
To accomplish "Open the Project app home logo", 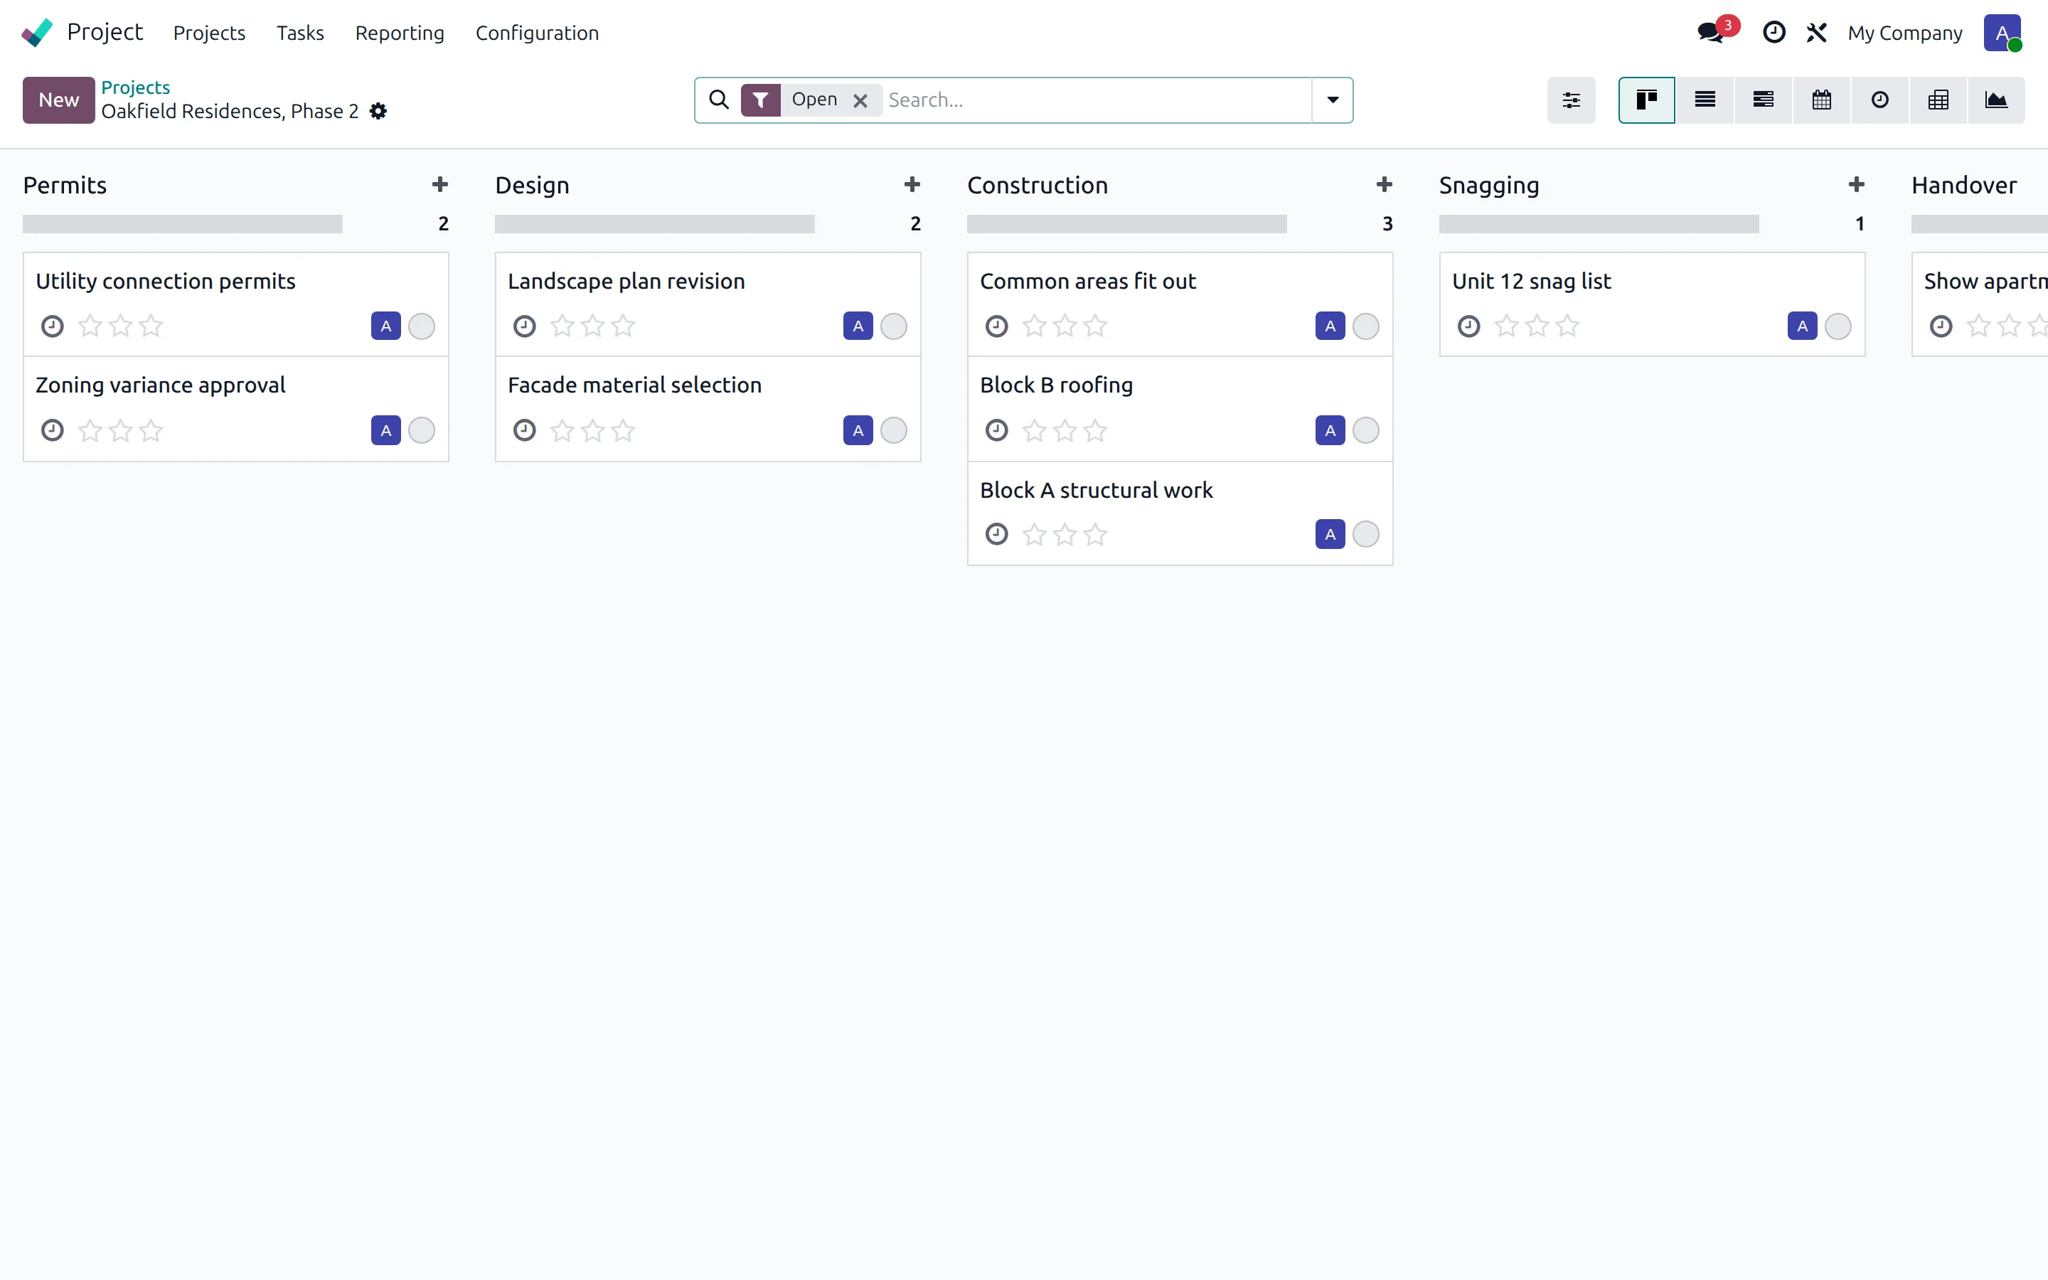I will pos(36,32).
